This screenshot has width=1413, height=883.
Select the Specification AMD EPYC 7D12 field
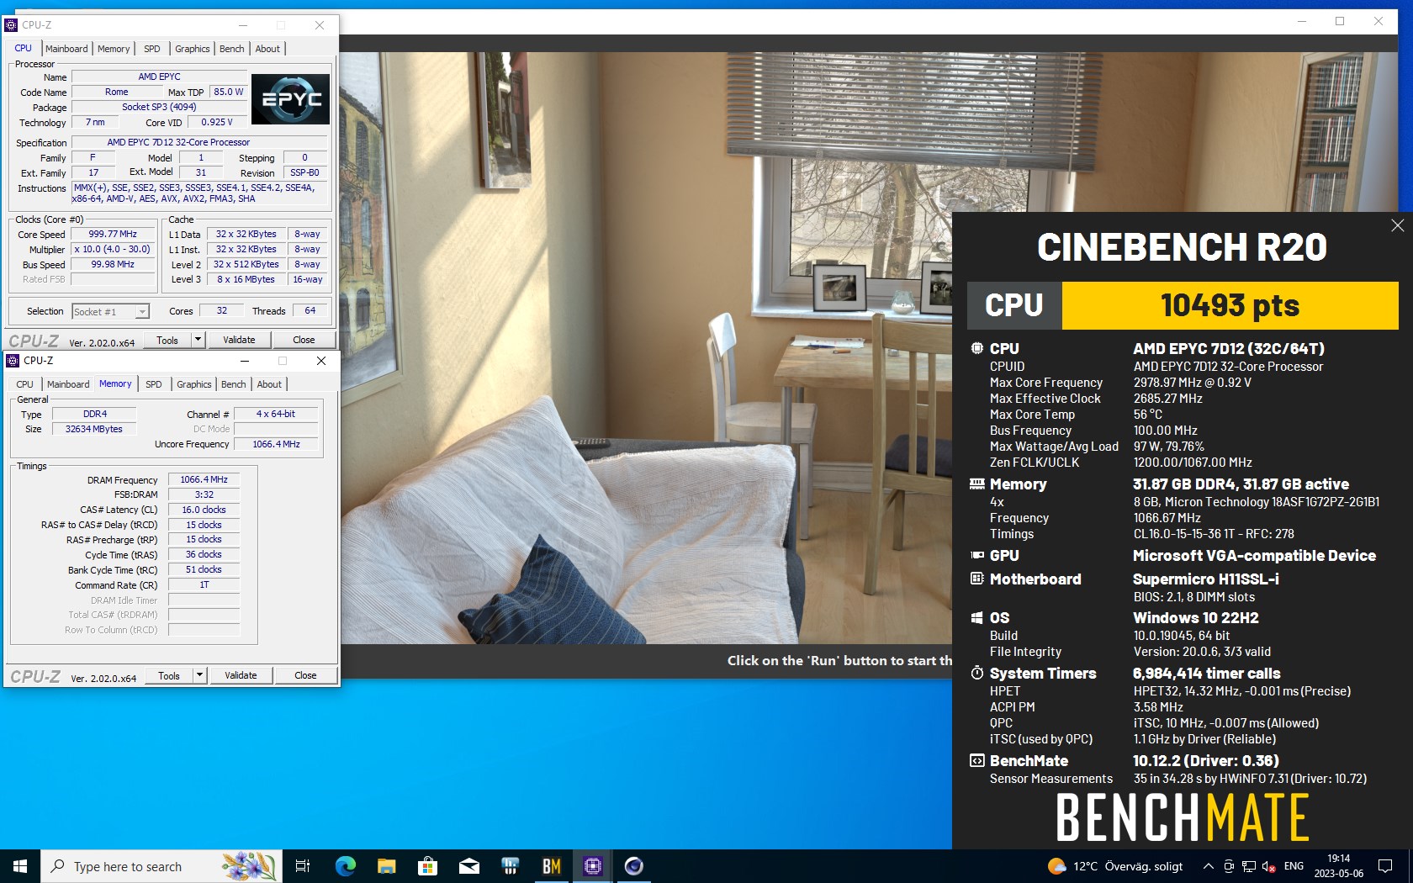click(x=199, y=142)
